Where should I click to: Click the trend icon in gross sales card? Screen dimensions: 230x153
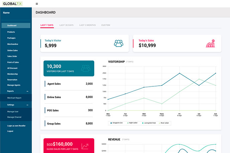tap(85, 146)
